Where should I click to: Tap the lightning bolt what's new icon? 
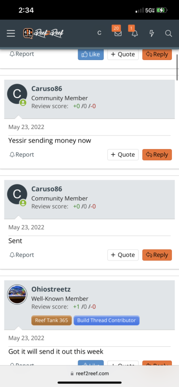(x=152, y=33)
